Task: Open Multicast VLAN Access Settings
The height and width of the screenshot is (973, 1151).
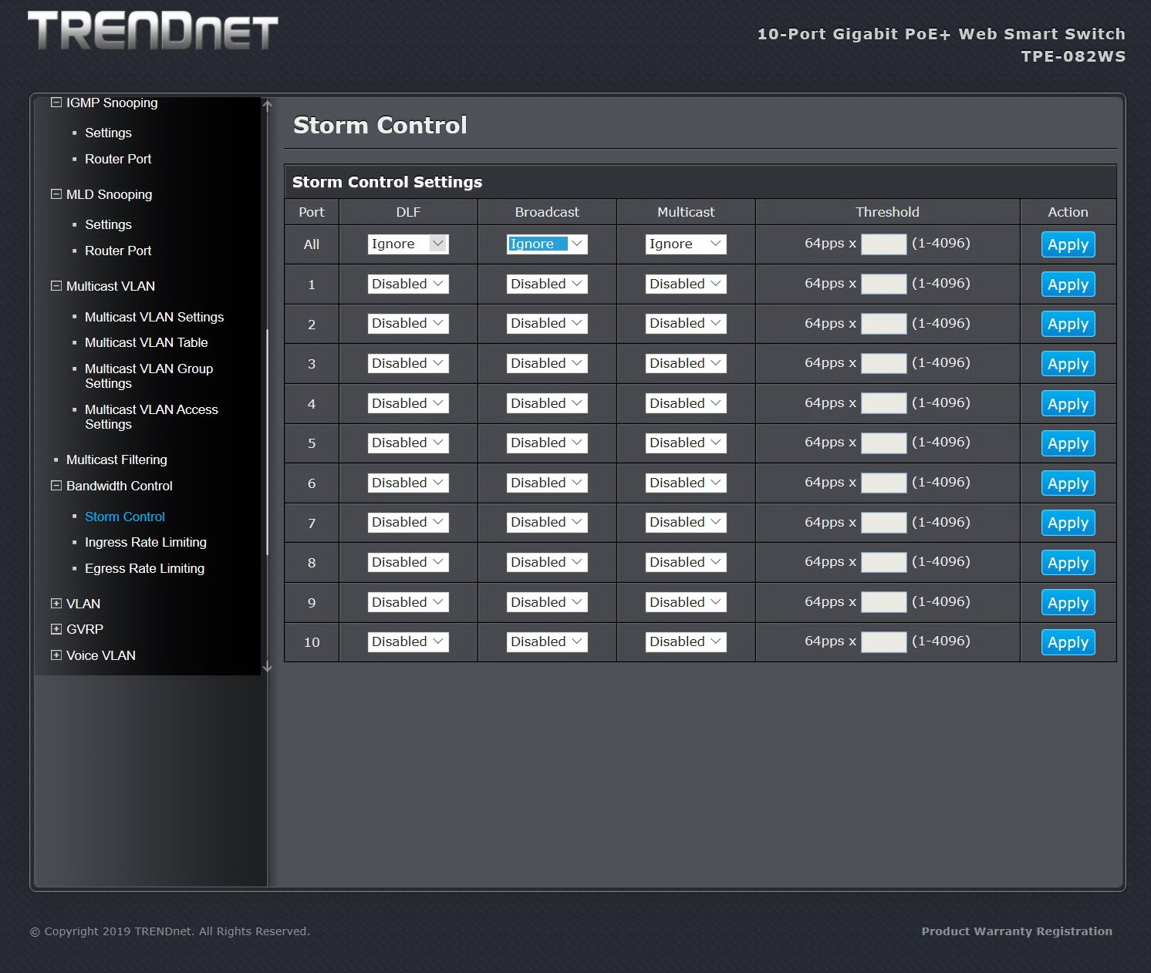Action: 151,416
